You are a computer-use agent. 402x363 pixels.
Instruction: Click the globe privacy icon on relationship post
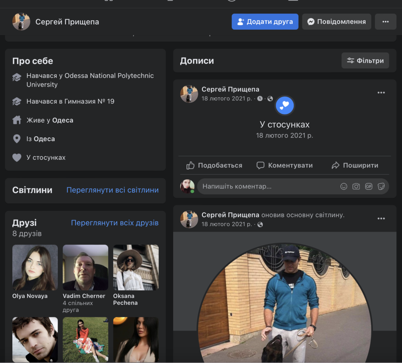coord(270,98)
